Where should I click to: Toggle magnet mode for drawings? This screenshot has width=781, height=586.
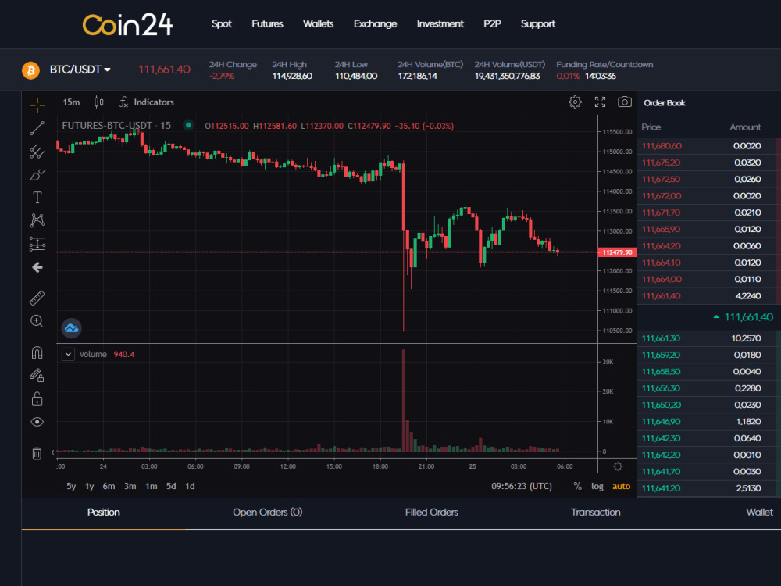(37, 353)
